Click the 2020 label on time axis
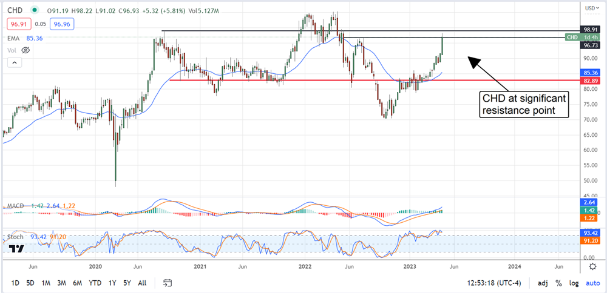 (95, 266)
